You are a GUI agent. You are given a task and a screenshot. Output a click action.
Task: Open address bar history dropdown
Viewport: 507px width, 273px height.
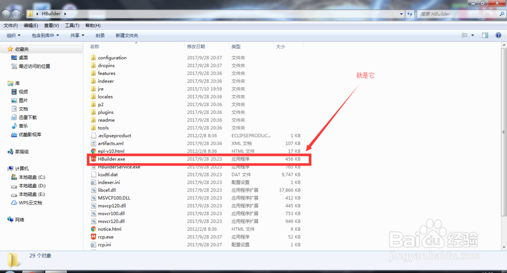coord(401,14)
